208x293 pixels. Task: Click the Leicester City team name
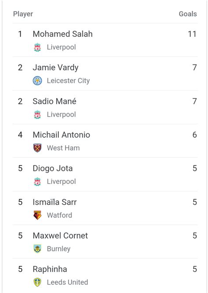[x=68, y=81]
